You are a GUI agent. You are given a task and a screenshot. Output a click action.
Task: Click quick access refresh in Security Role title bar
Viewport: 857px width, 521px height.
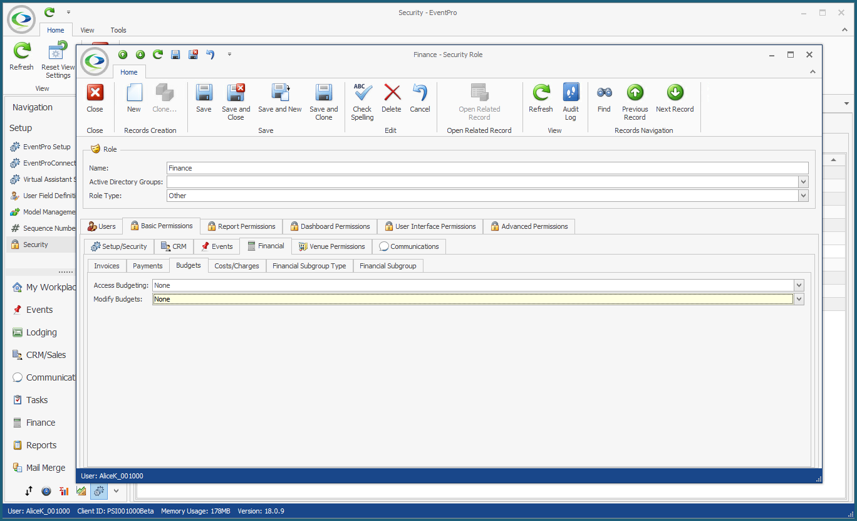coord(158,55)
